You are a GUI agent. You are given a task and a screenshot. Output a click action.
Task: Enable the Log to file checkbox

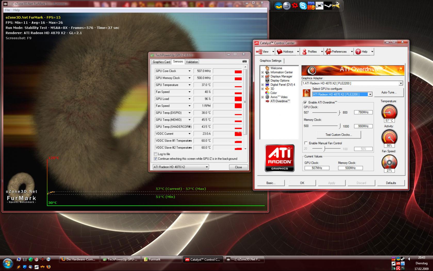coord(156,154)
